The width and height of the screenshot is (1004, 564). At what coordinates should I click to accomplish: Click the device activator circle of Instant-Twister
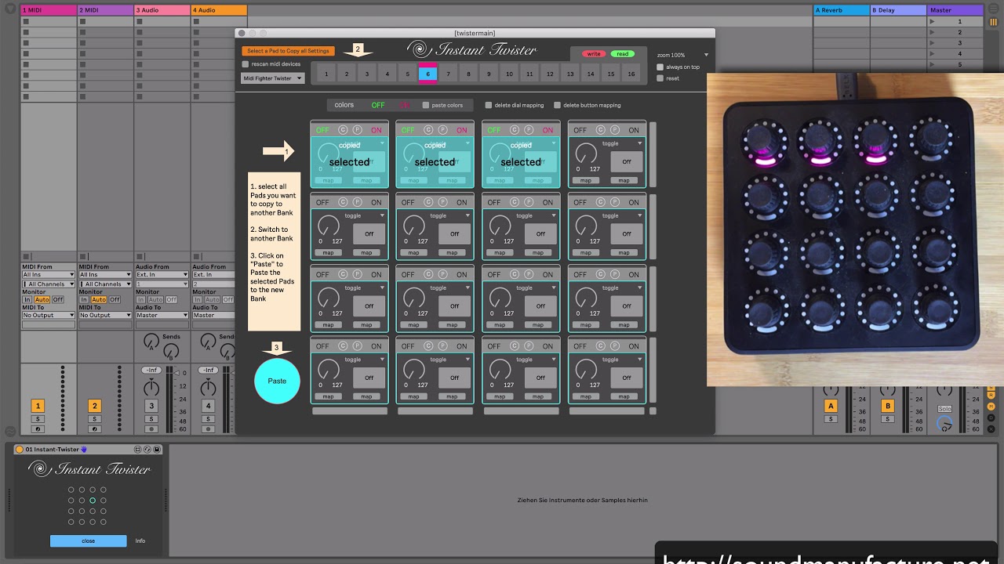20,450
